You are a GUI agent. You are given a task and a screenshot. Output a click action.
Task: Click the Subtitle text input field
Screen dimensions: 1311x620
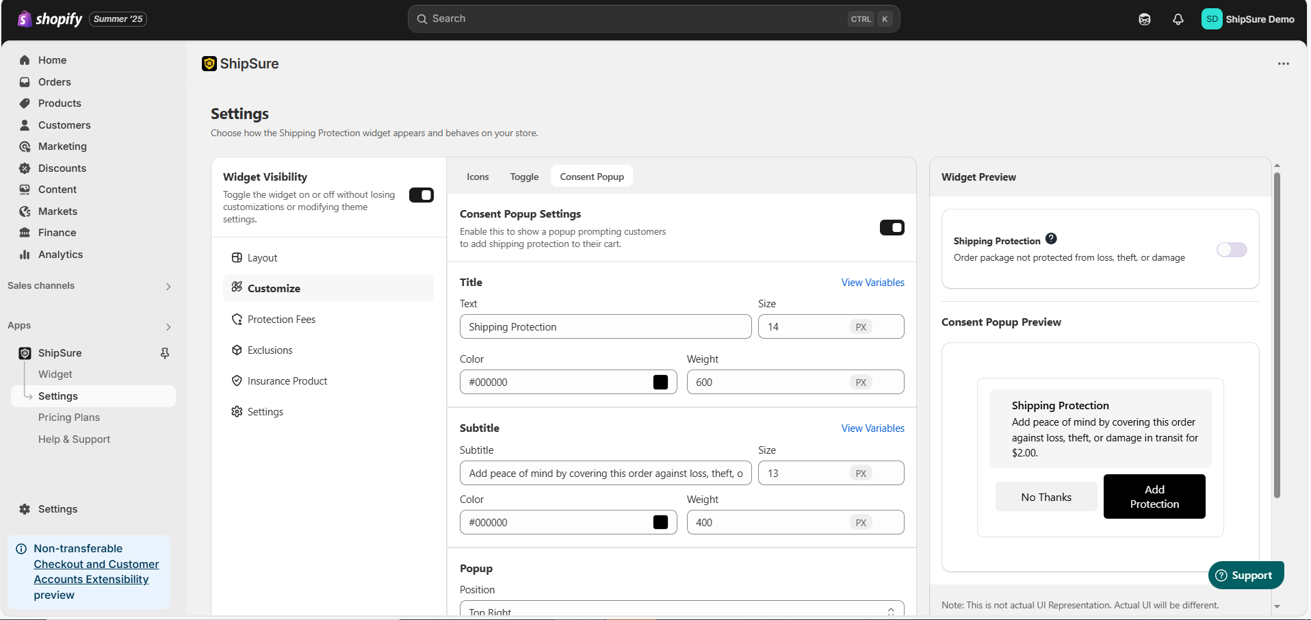coord(606,473)
